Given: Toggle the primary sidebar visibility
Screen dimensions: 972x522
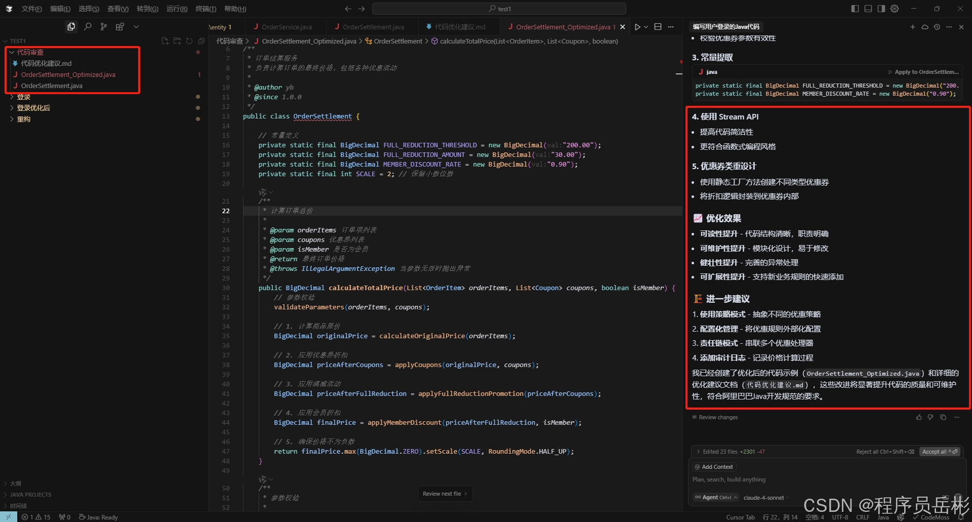Looking at the screenshot, I should [x=855, y=9].
